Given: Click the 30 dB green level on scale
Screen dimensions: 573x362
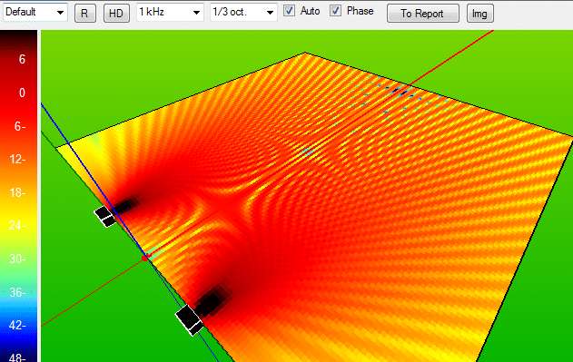Looking at the screenshot, I should click(17, 259).
